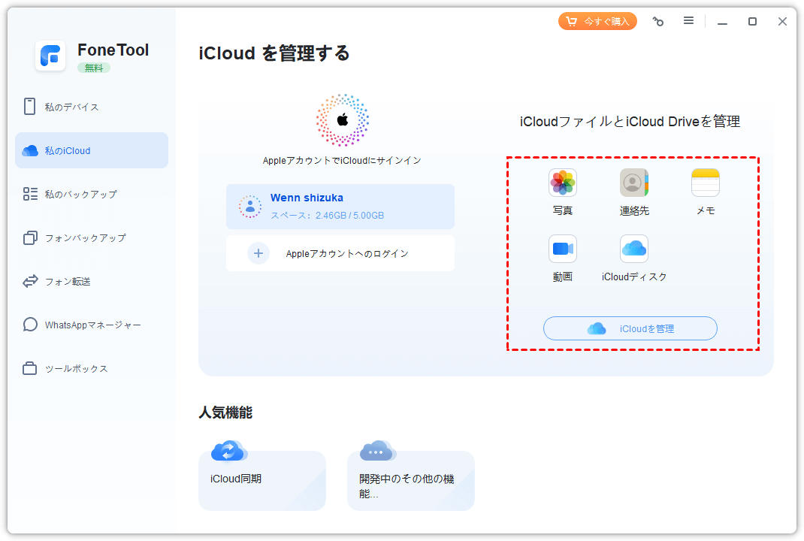Open the iCloudディスク drive icon

coord(633,249)
